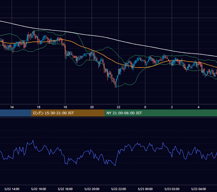Viewport: 217px width, 192px height.
Task: Click the 5/23 00:00 date label
Action: (x=145, y=189)
